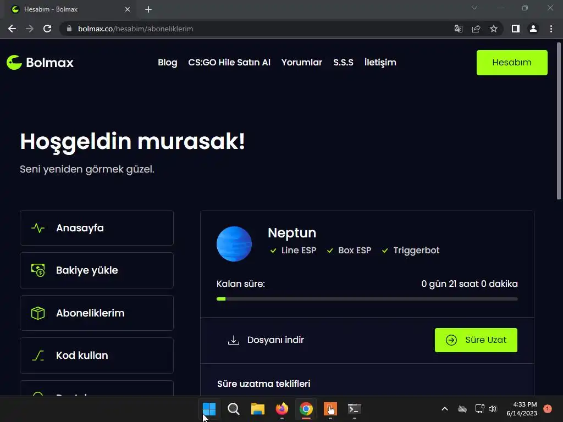Click the Bolmax logo icon
This screenshot has width=563, height=422.
[x=14, y=63]
